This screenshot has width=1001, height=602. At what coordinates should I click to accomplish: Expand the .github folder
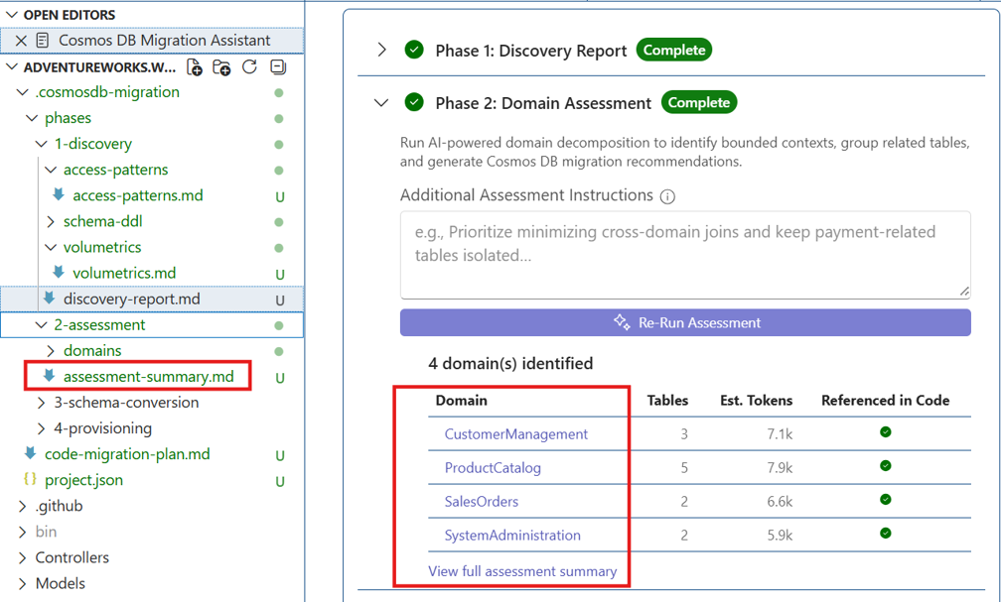tap(22, 507)
